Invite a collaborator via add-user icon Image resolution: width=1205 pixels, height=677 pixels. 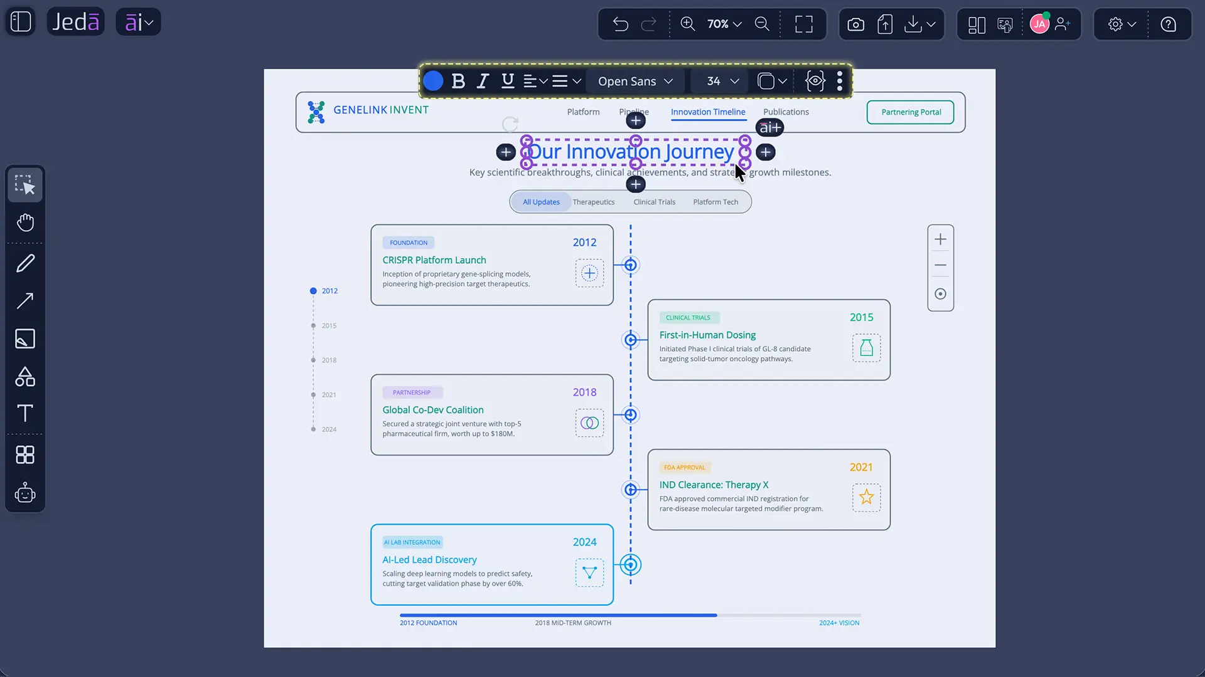[x=1063, y=24]
